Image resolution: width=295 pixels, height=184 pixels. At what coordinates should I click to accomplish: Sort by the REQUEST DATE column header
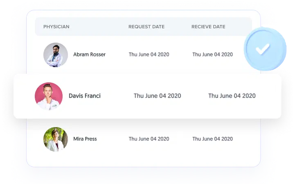point(146,27)
